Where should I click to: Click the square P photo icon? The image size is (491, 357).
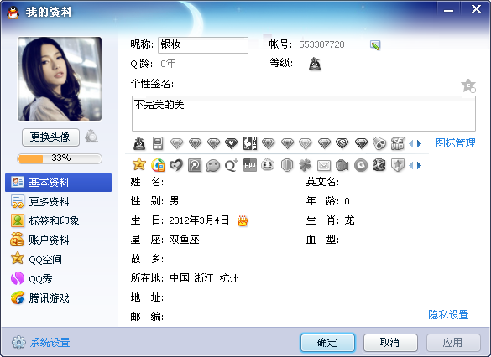pos(195,165)
